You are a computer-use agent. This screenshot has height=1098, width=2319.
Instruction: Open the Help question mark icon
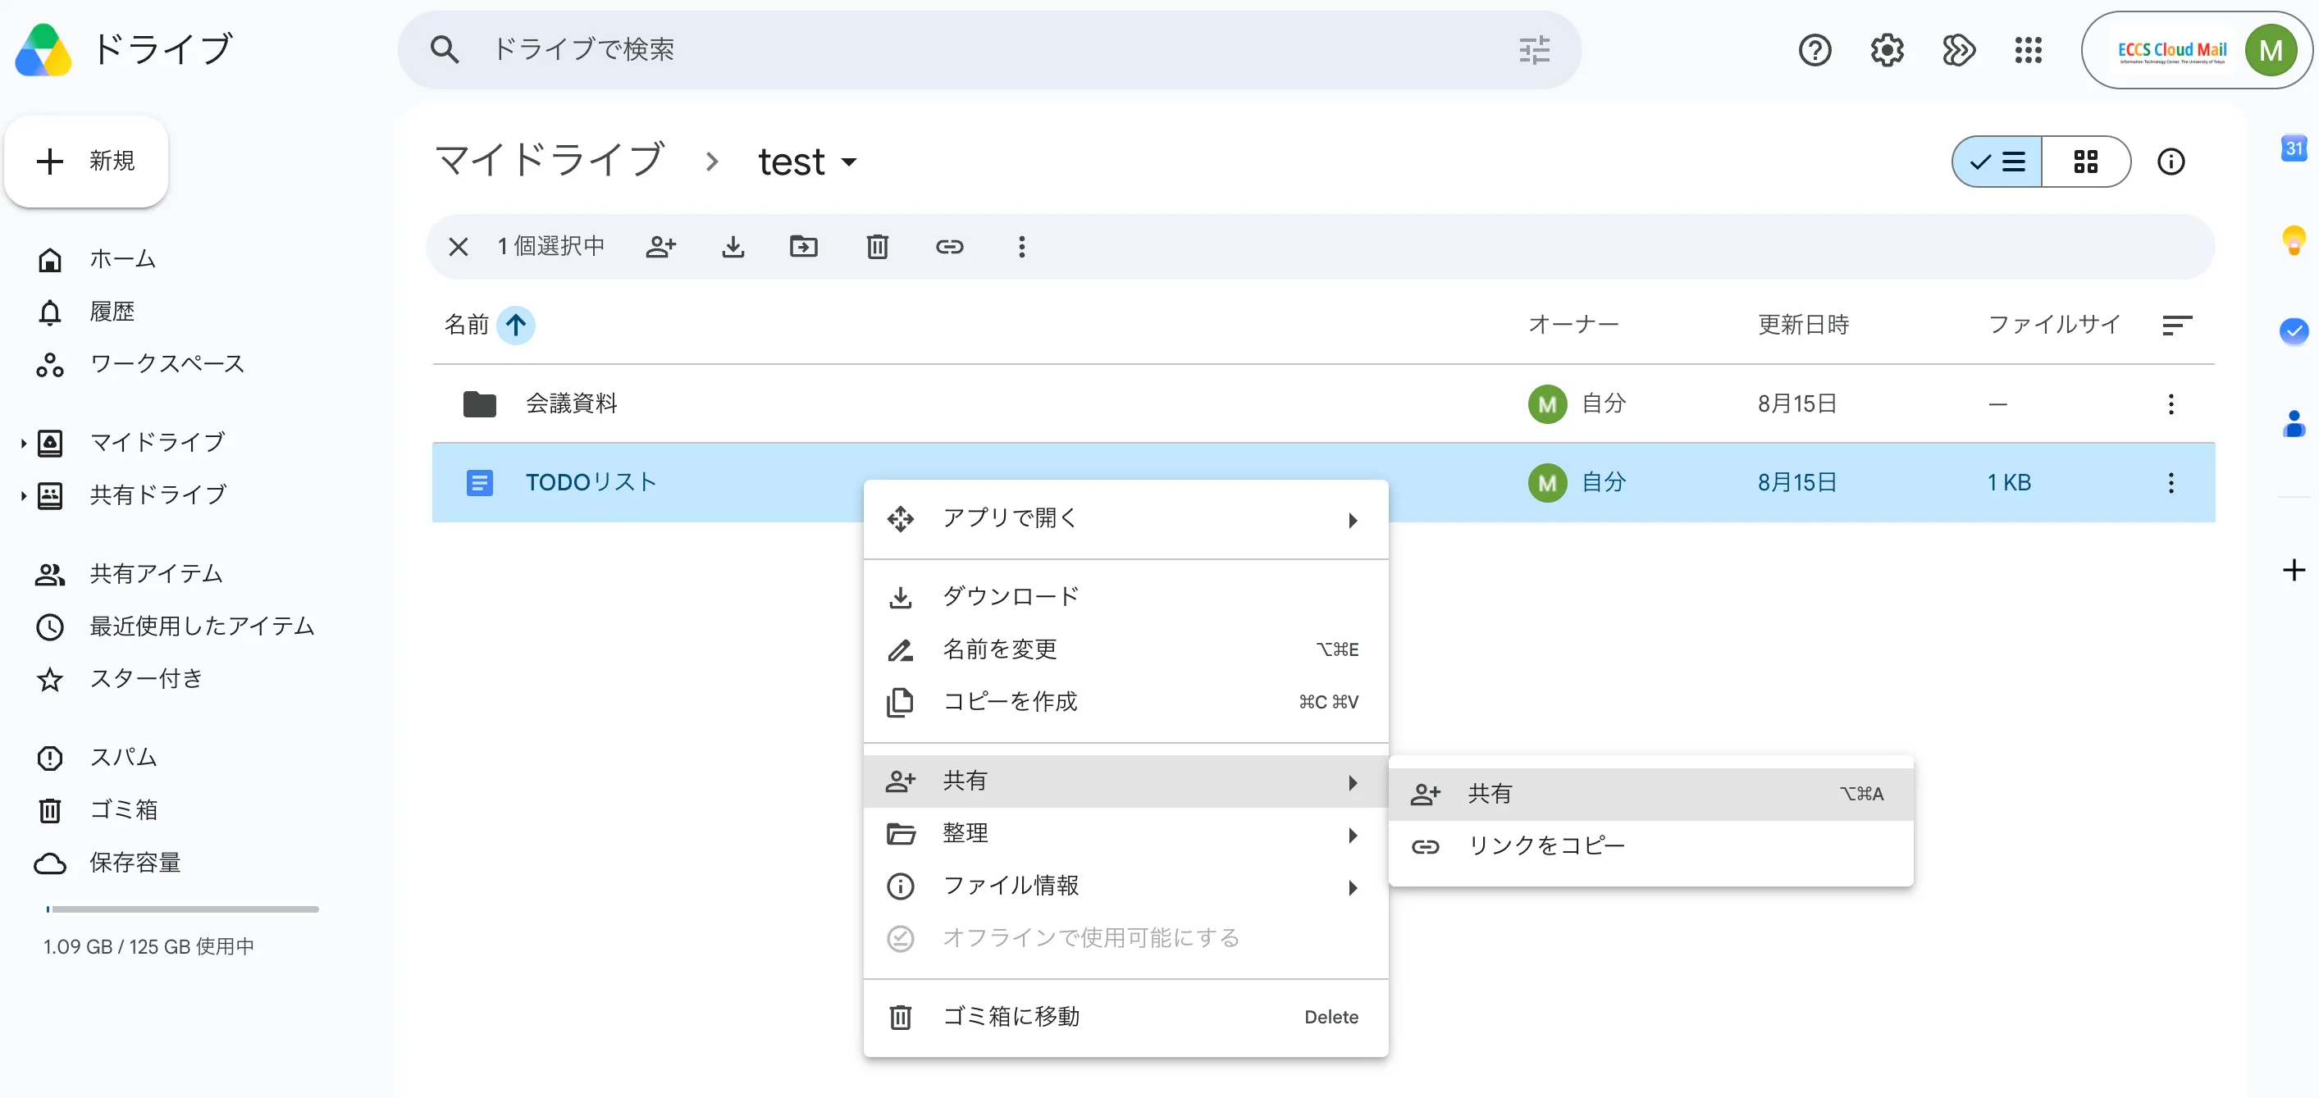click(1815, 49)
